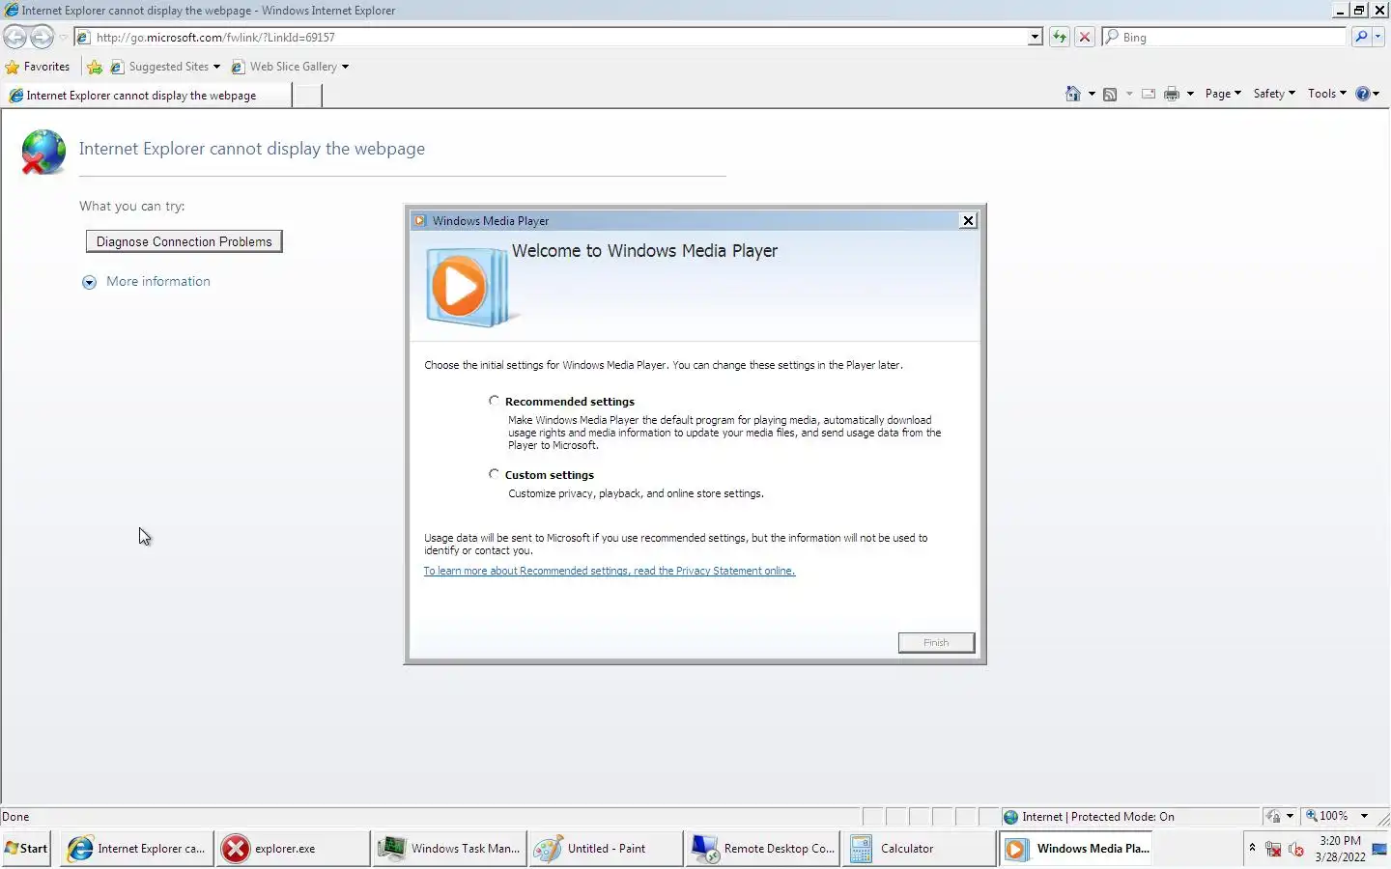Switch to Windows Media Player taskbar item
Screen dimensions: 1391x869
pyautogui.click(x=1075, y=849)
